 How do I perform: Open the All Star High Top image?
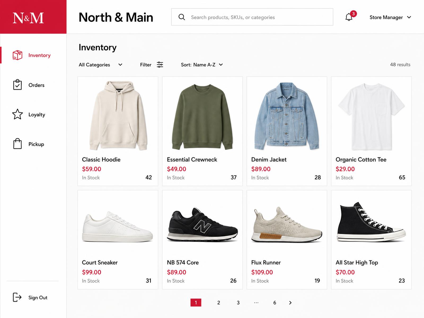(x=371, y=222)
